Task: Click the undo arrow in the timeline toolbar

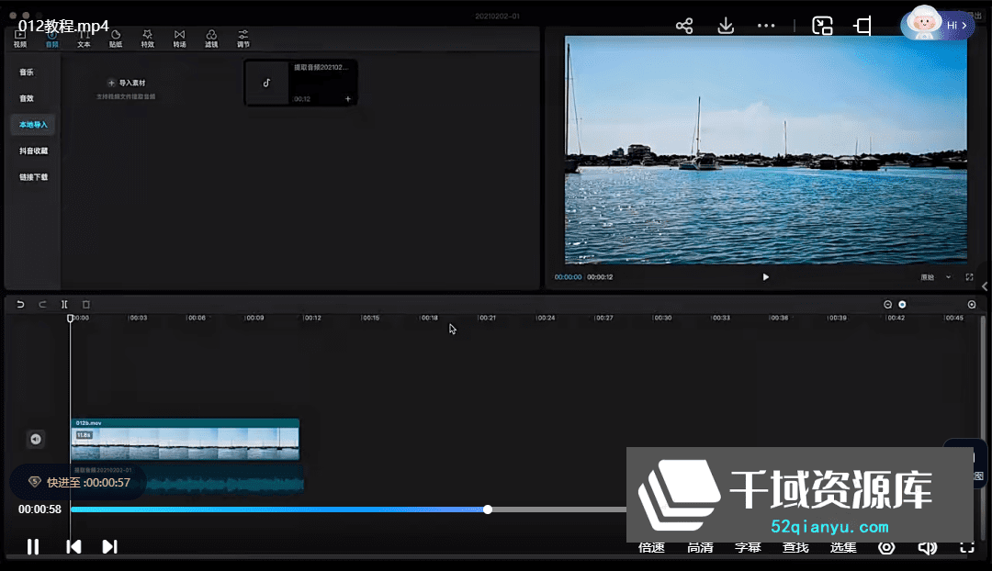Action: click(x=20, y=304)
